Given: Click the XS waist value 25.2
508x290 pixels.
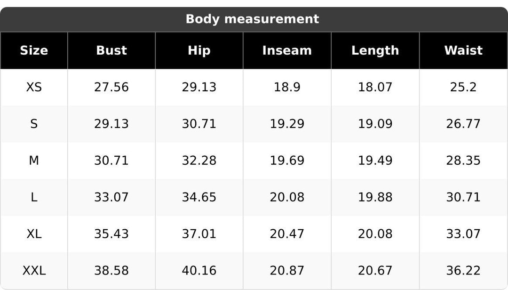Looking at the screenshot, I should [x=463, y=87].
